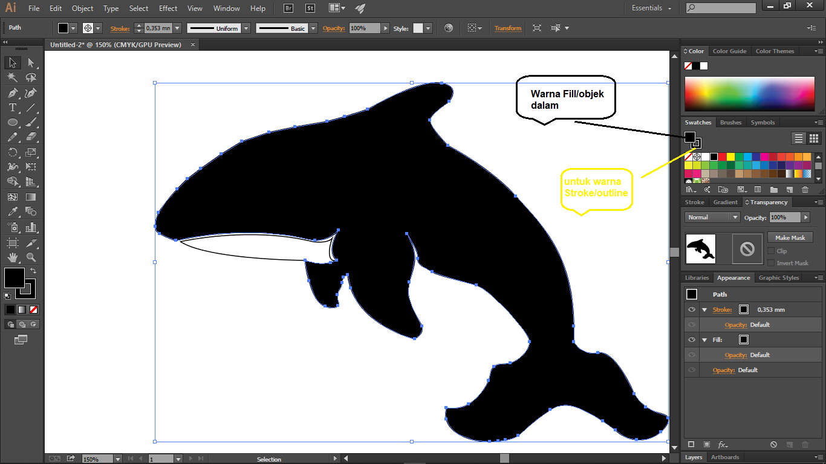The image size is (826, 464).
Task: Open Swatch Libraries menu icon
Action: (690, 190)
